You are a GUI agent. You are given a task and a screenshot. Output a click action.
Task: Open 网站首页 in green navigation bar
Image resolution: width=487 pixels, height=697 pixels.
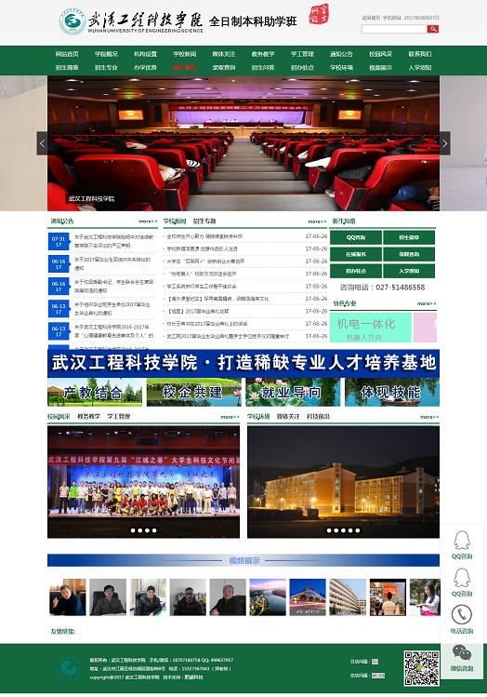67,54
